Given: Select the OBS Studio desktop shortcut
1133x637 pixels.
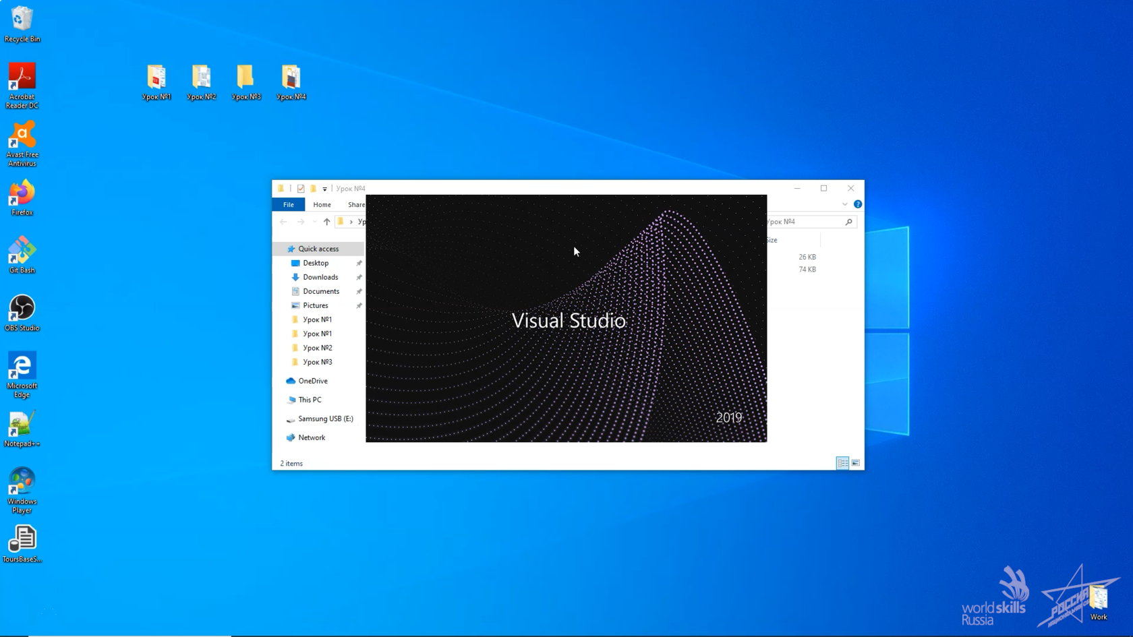Looking at the screenshot, I should (x=22, y=313).
